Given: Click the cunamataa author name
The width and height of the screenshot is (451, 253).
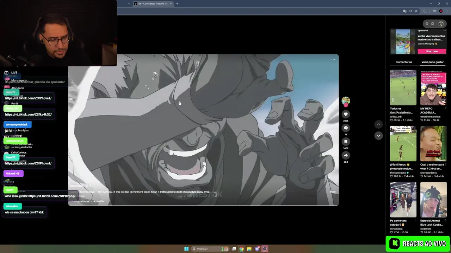Looking at the screenshot, I should coord(396,229).
